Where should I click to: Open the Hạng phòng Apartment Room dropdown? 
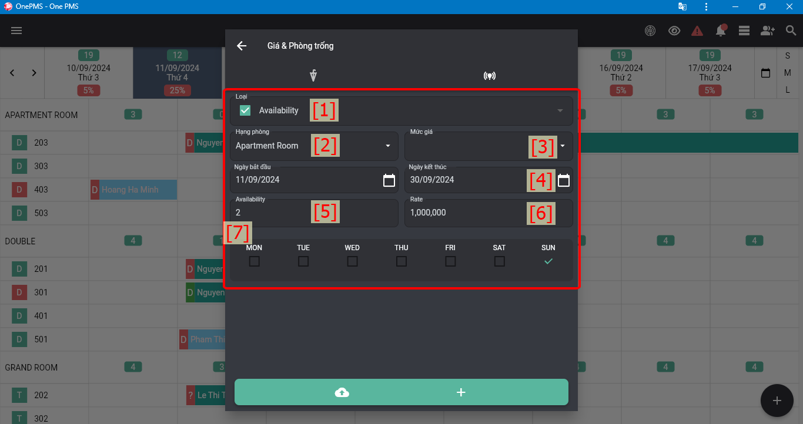click(x=314, y=146)
